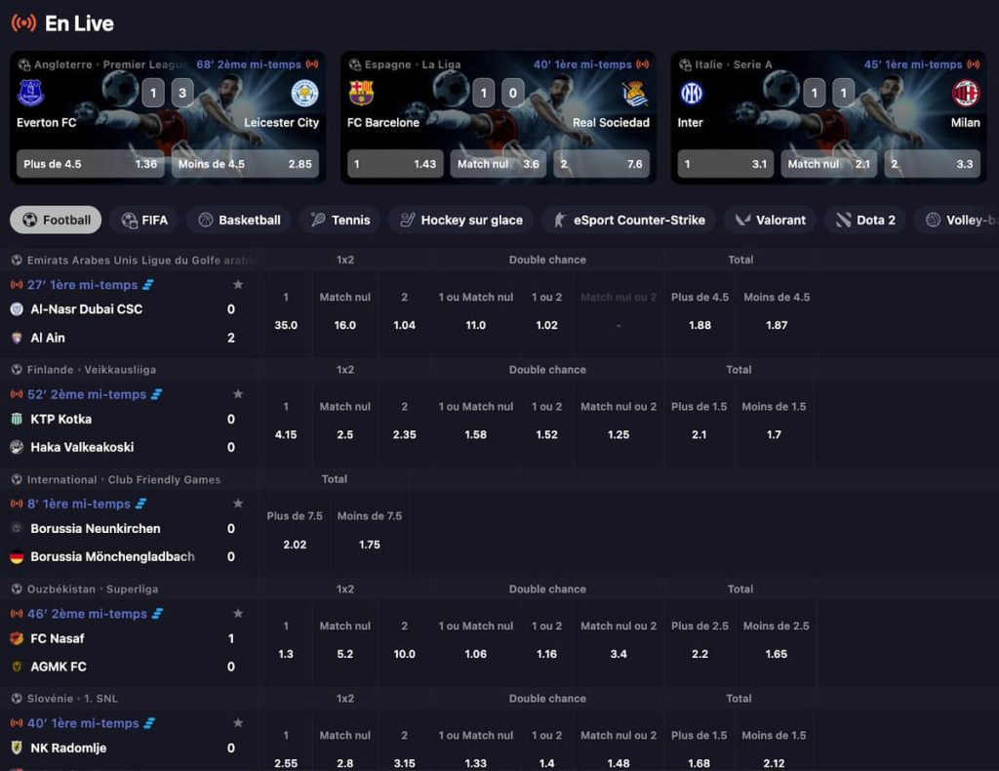999x771 pixels.
Task: Click the FC Barcelone club crest
Action: click(361, 93)
